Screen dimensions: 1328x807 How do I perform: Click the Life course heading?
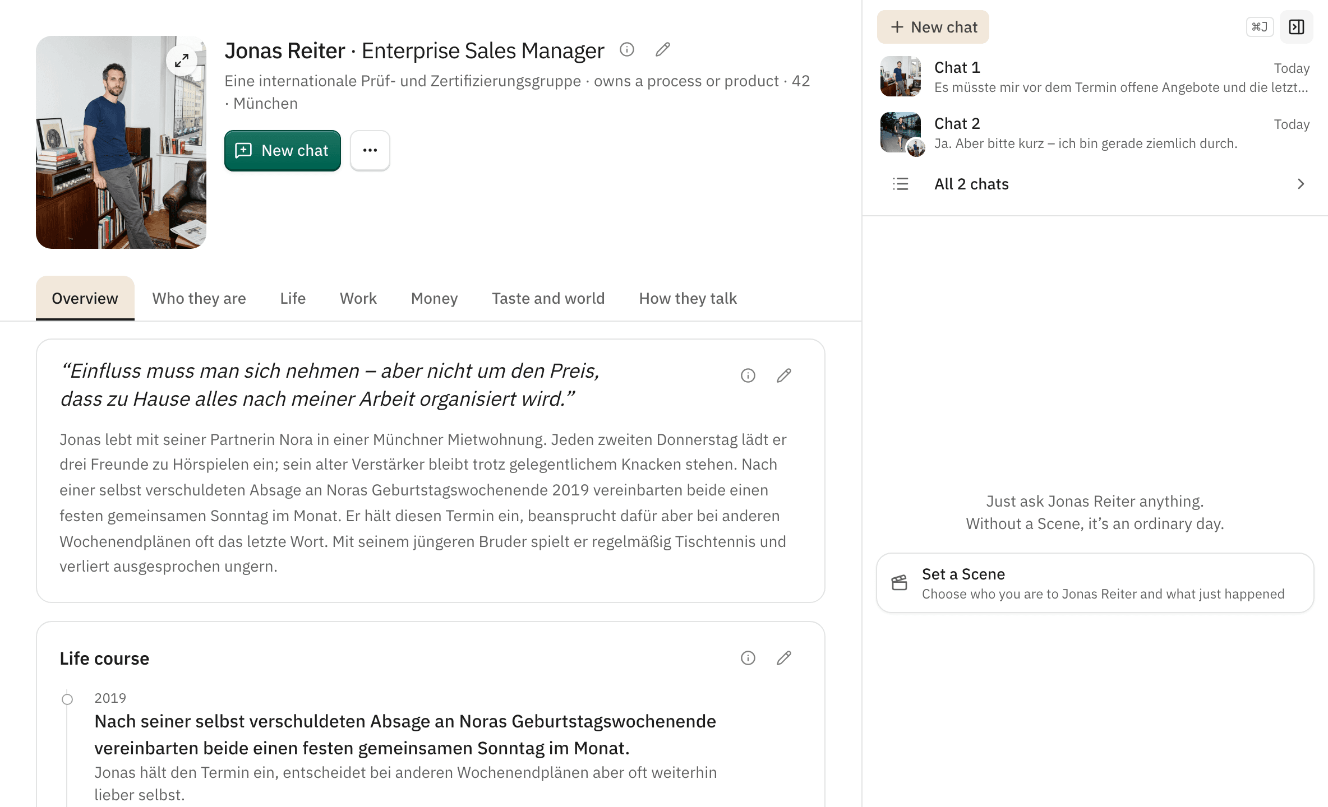pyautogui.click(x=104, y=658)
